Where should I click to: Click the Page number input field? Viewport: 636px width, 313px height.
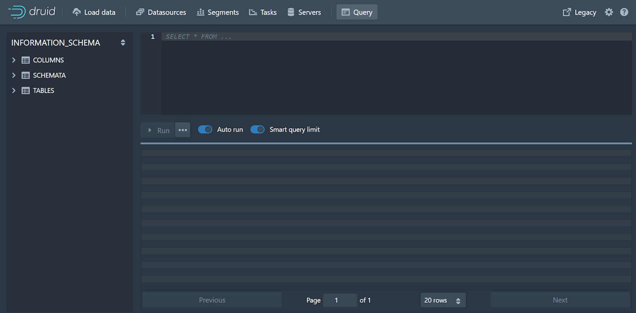pyautogui.click(x=340, y=300)
